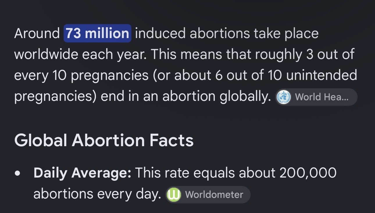Click the bullet point before Daily Average
375x213 pixels.
click(18, 174)
